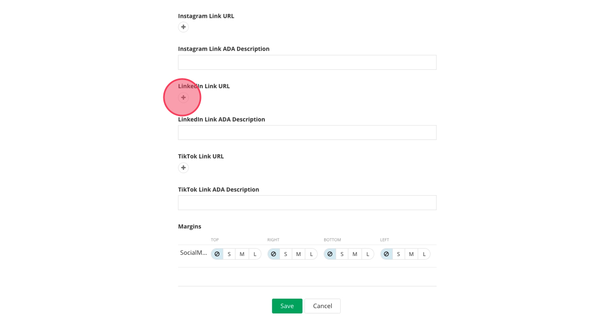This screenshot has width=602, height=336.
Task: Set bottom margin to Large
Action: 368,254
